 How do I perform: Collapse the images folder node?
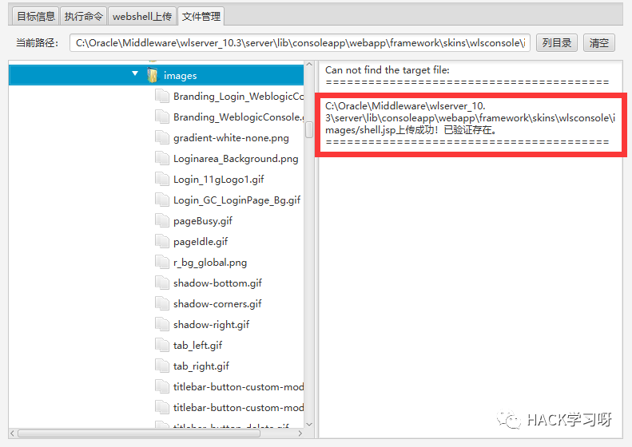tap(135, 73)
